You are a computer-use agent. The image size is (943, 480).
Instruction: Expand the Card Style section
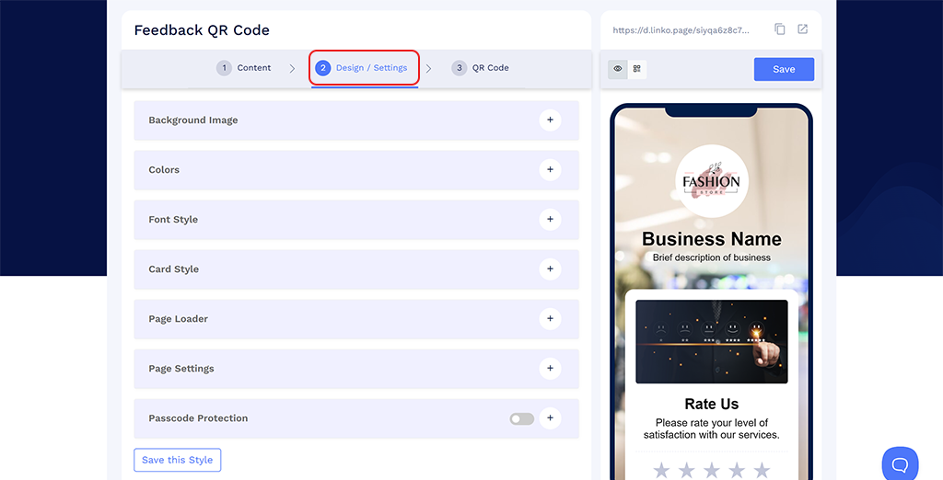pos(550,269)
